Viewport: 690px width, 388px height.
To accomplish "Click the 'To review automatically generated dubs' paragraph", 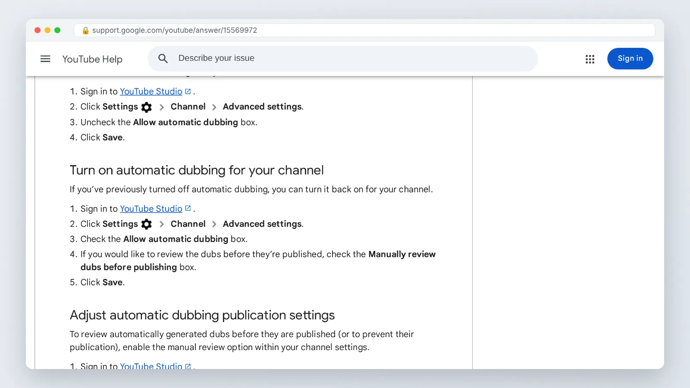I will point(242,341).
